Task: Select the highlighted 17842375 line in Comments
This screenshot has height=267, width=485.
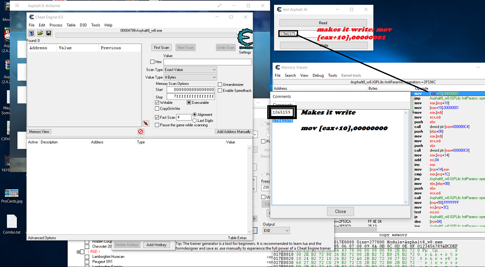Action: [283, 121]
